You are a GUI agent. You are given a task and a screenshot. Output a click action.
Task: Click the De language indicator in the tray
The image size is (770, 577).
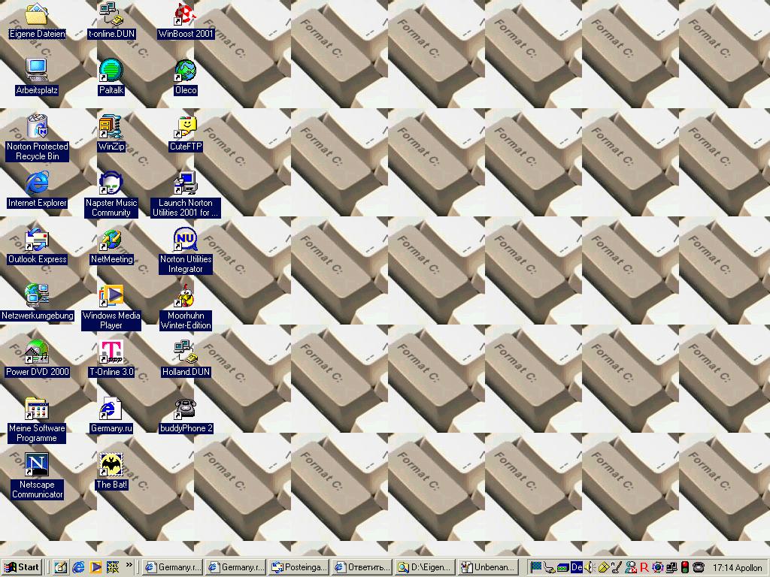point(577,568)
